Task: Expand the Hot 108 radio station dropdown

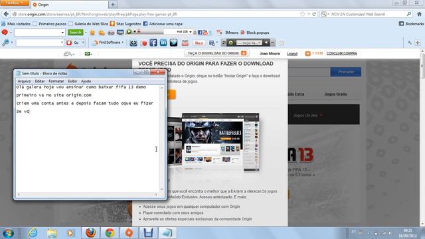Action: coord(191,32)
